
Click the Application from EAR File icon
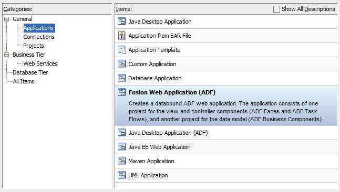[x=121, y=36]
